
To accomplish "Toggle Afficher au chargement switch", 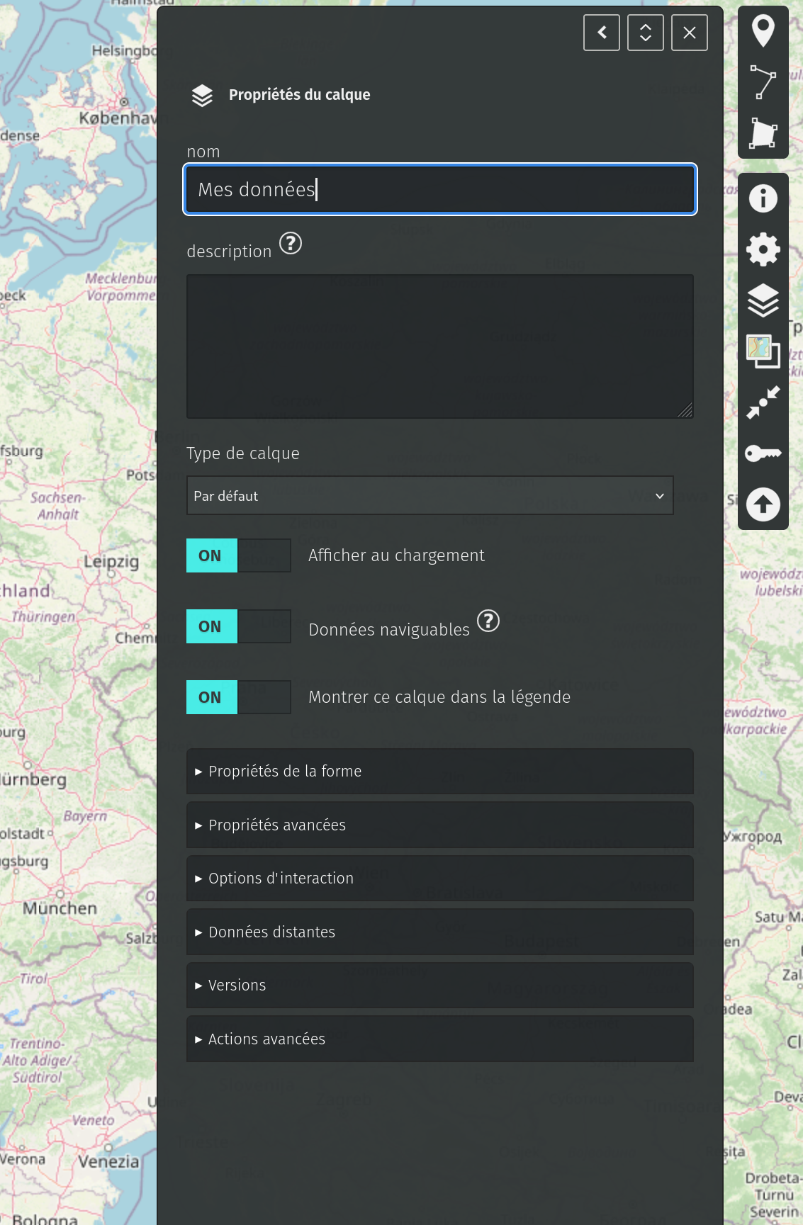I will (x=238, y=555).
